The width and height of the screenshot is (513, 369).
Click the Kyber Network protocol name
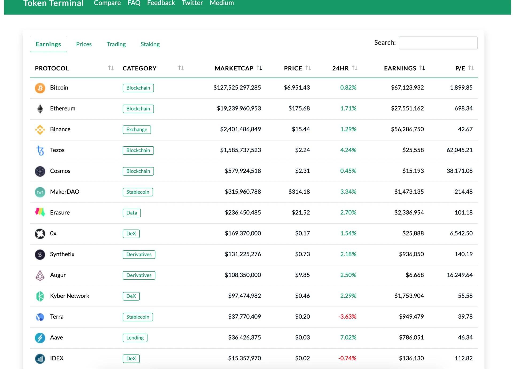70,296
